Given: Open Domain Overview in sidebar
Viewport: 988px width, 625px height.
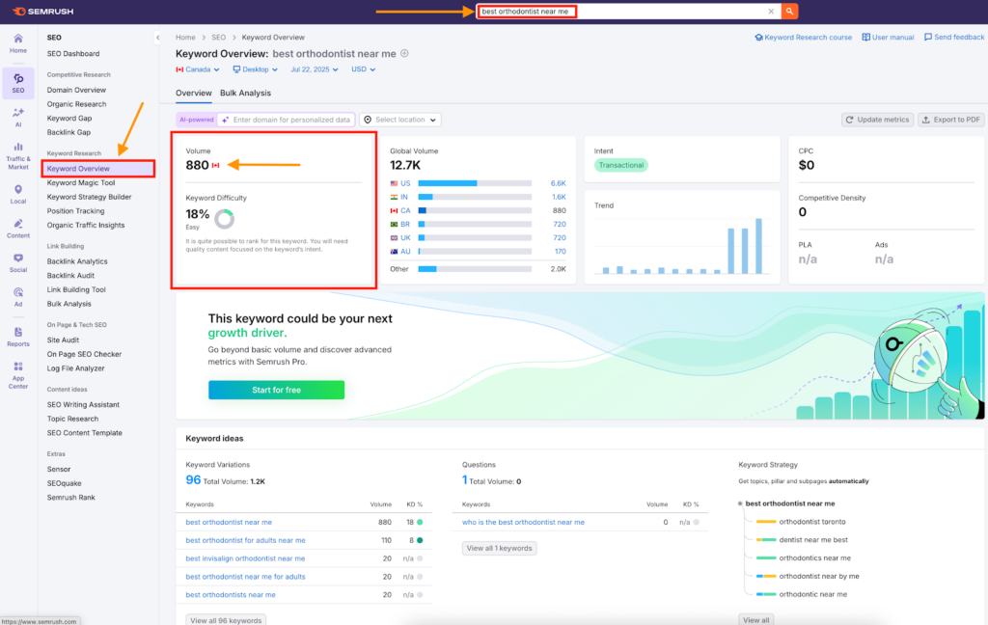Looking at the screenshot, I should 76,90.
